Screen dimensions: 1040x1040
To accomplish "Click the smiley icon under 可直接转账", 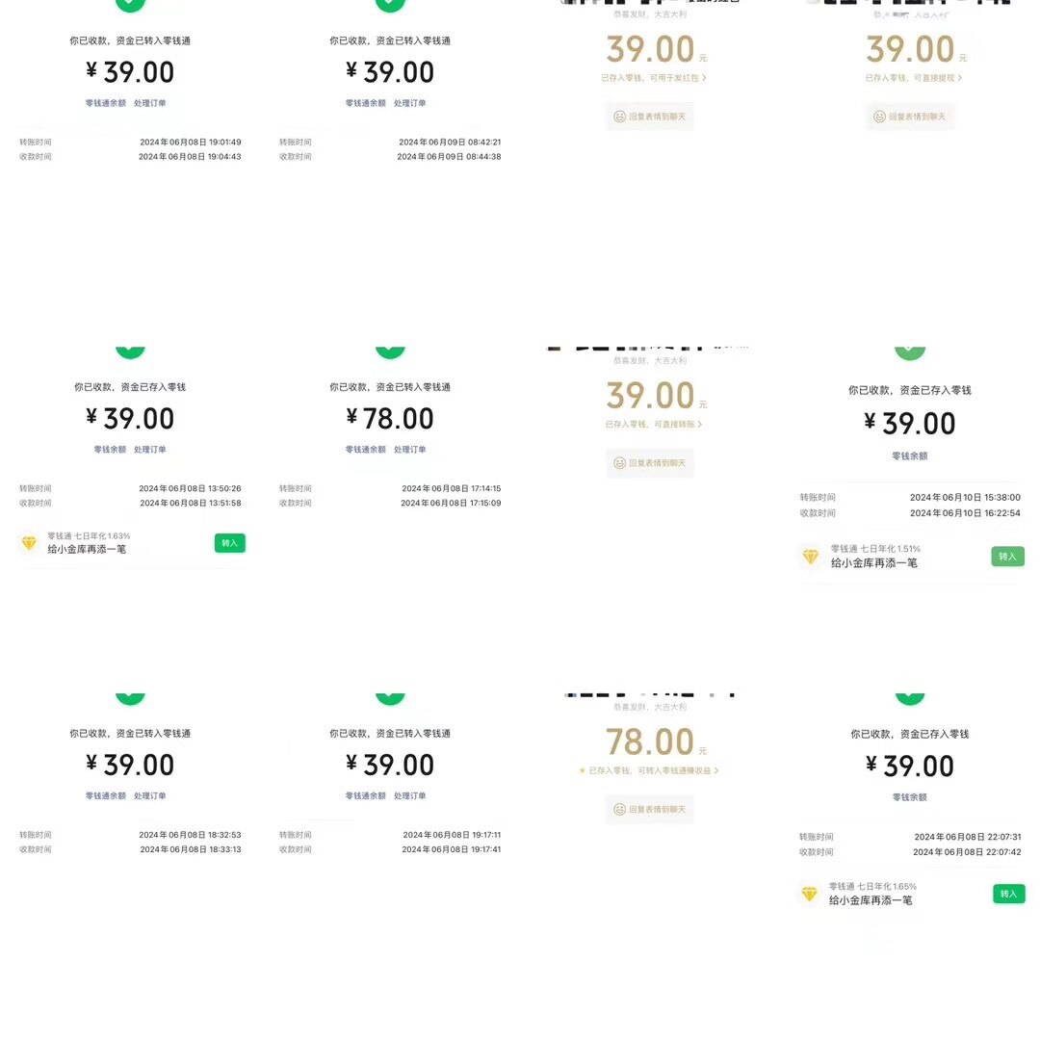I will pyautogui.click(x=619, y=463).
